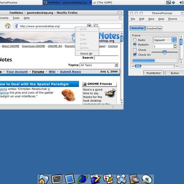Image resolution: width=184 pixels, height=184 pixels.
Task: Click the search engine icon beside URL bar
Action: [96, 26]
